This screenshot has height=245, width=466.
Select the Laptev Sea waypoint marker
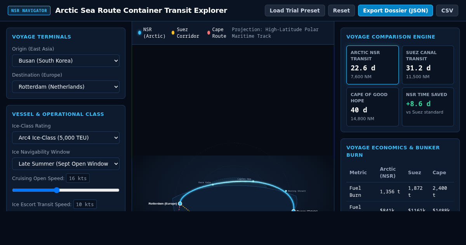click(253, 181)
